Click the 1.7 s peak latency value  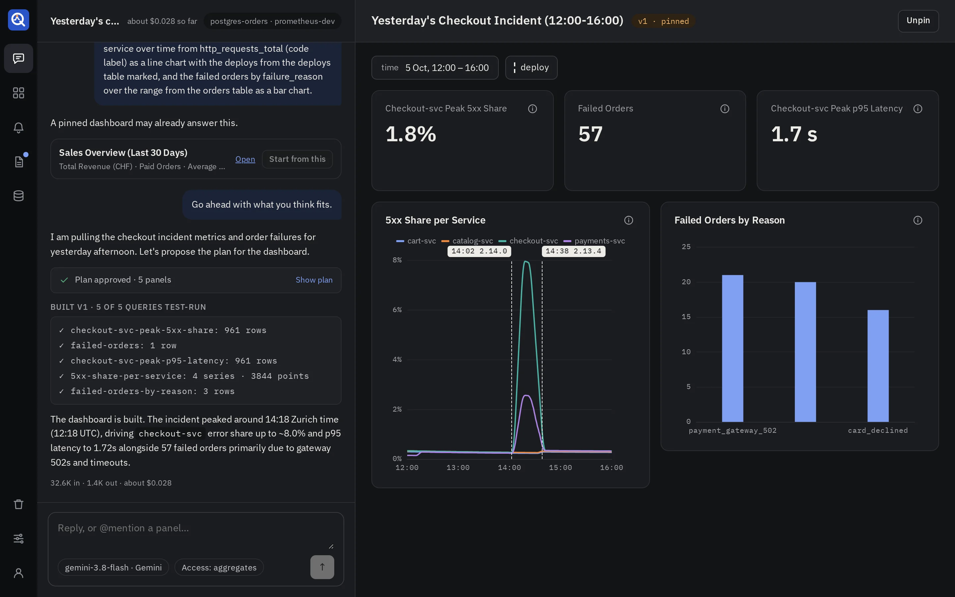click(x=794, y=134)
